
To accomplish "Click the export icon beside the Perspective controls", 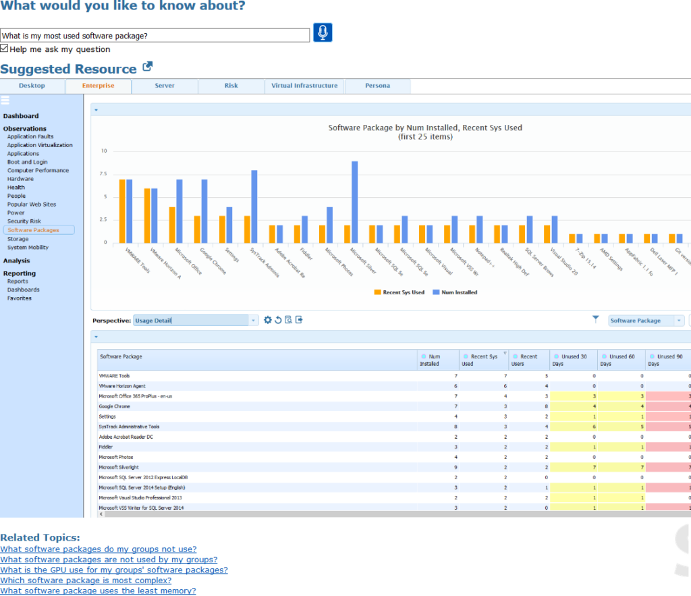I will pyautogui.click(x=299, y=319).
